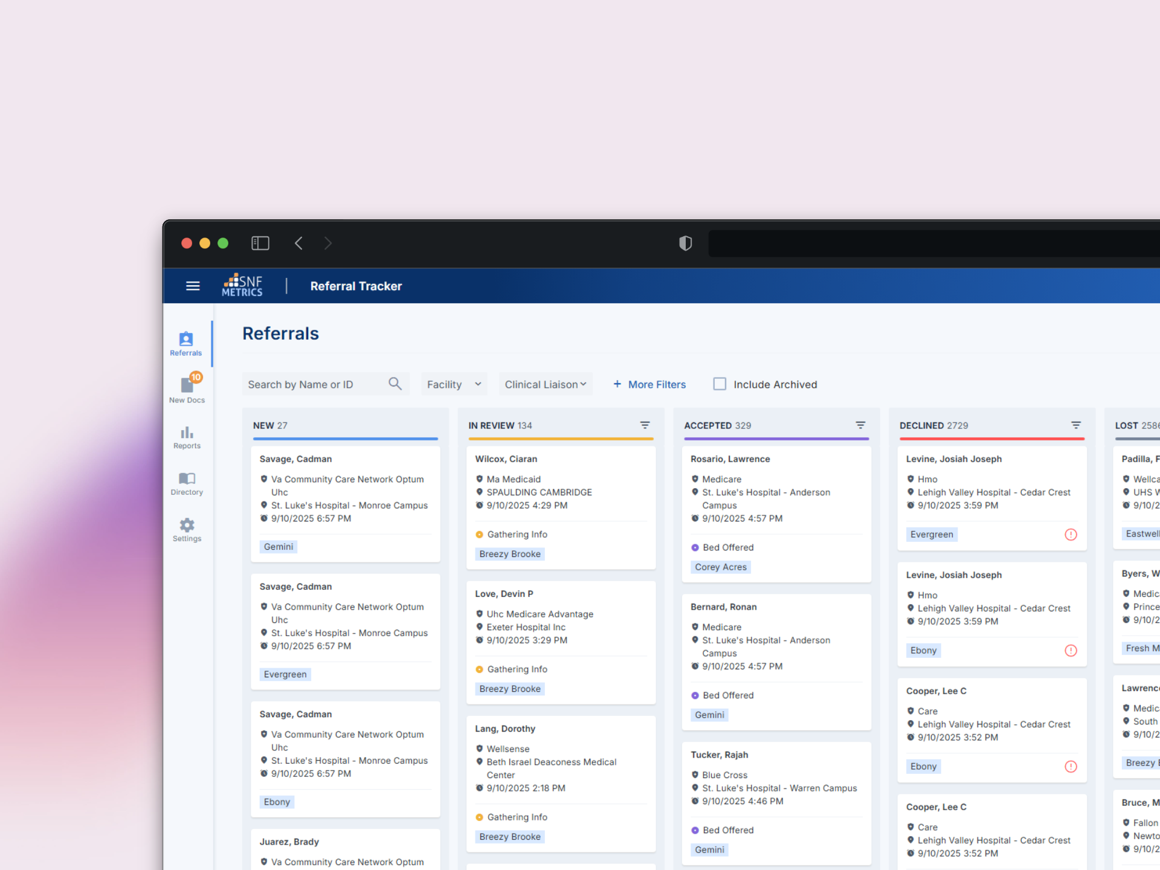Screen dimensions: 1160x870
Task: Open In Review column filter menu
Action: pyautogui.click(x=645, y=425)
